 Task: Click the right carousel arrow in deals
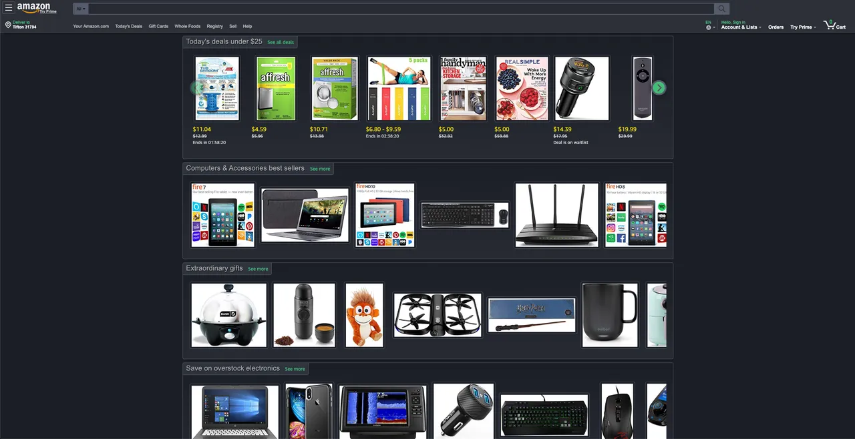click(659, 87)
